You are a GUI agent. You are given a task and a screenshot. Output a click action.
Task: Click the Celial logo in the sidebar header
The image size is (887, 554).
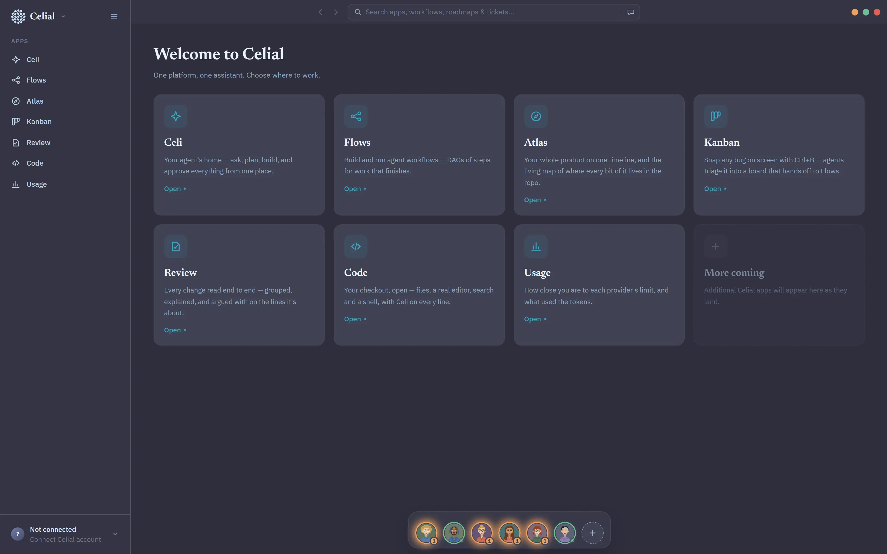point(18,17)
